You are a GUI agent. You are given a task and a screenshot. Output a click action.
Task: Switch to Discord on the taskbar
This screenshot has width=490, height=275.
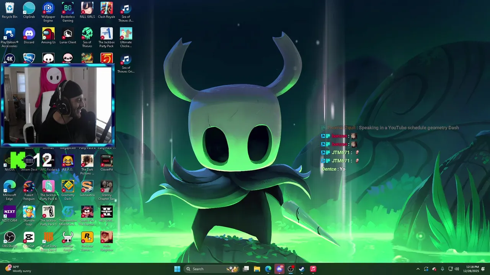click(x=279, y=269)
